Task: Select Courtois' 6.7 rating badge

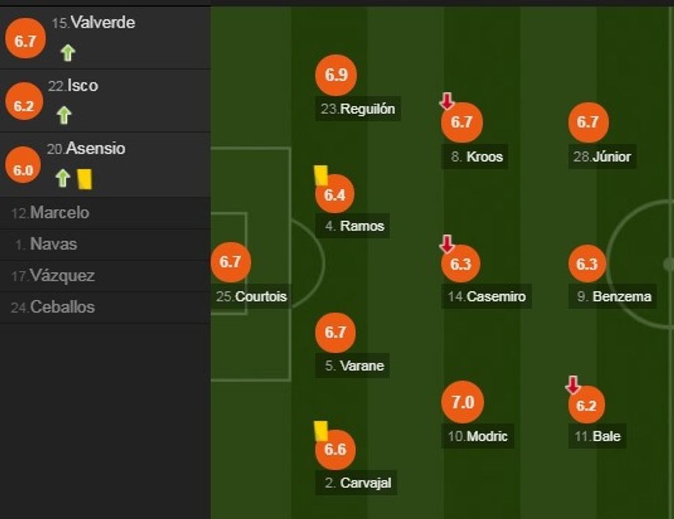Action: 230,262
